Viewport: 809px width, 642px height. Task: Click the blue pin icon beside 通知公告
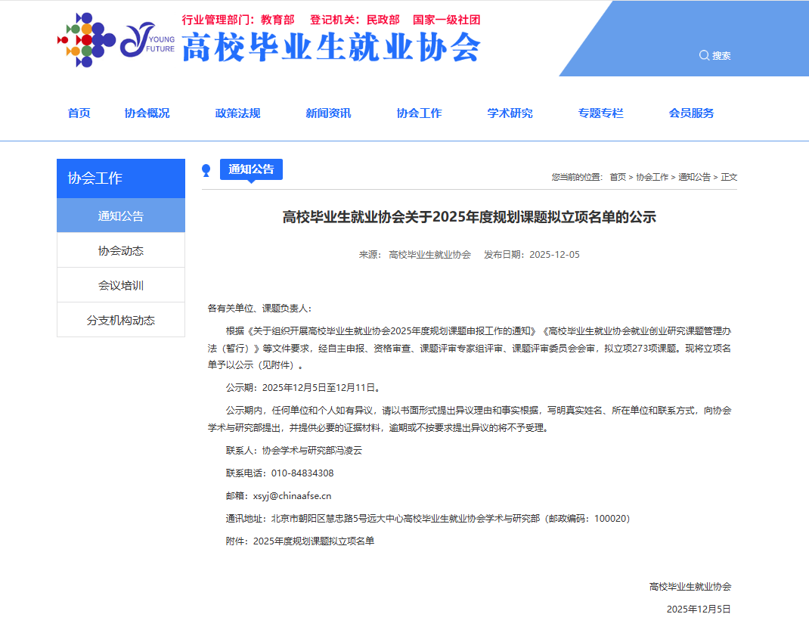coord(206,171)
